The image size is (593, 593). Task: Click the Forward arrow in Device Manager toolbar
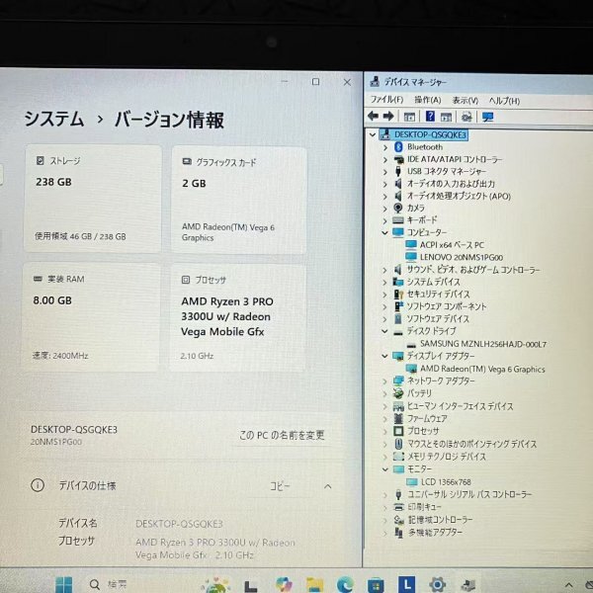click(388, 116)
